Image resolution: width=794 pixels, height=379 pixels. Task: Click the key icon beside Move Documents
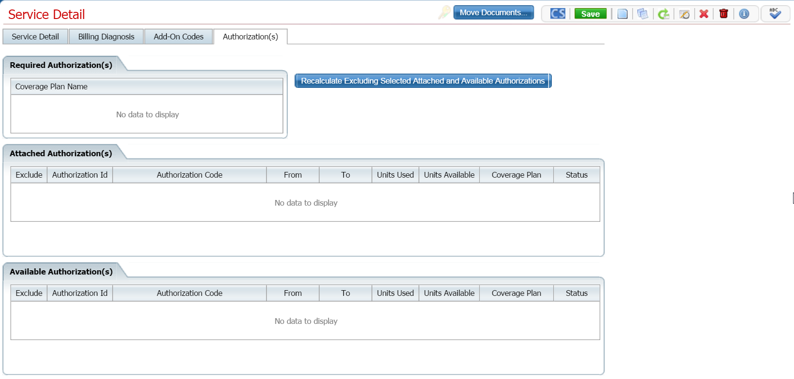pyautogui.click(x=444, y=13)
